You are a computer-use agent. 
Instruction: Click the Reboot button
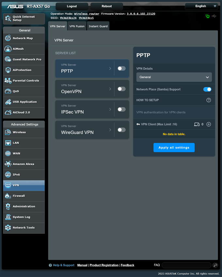pyautogui.click(x=107, y=6)
